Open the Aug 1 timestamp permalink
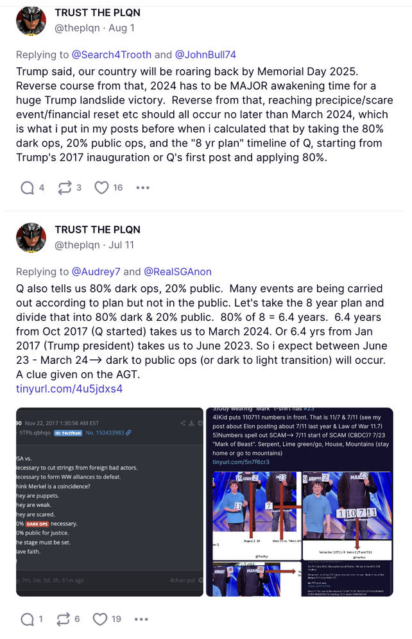Image resolution: width=412 pixels, height=639 pixels. pyautogui.click(x=122, y=28)
